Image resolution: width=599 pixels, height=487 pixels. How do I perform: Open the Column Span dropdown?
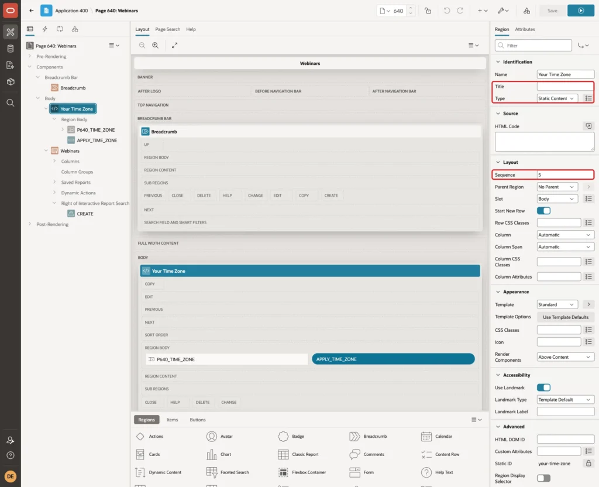(x=566, y=246)
